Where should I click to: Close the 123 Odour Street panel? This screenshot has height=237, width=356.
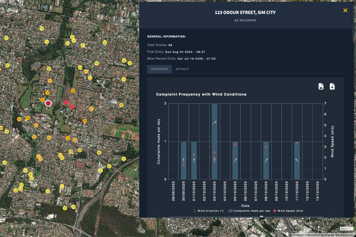point(345,10)
